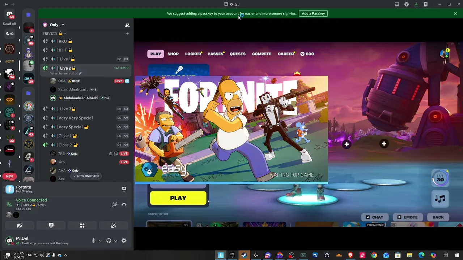This screenshot has width=463, height=260.
Task: Open the LOCKER tab in Fortnite
Action: [x=193, y=54]
